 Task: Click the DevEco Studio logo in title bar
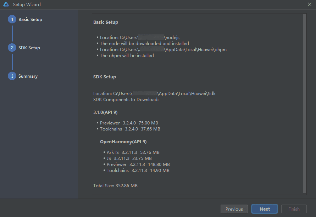[6, 5]
